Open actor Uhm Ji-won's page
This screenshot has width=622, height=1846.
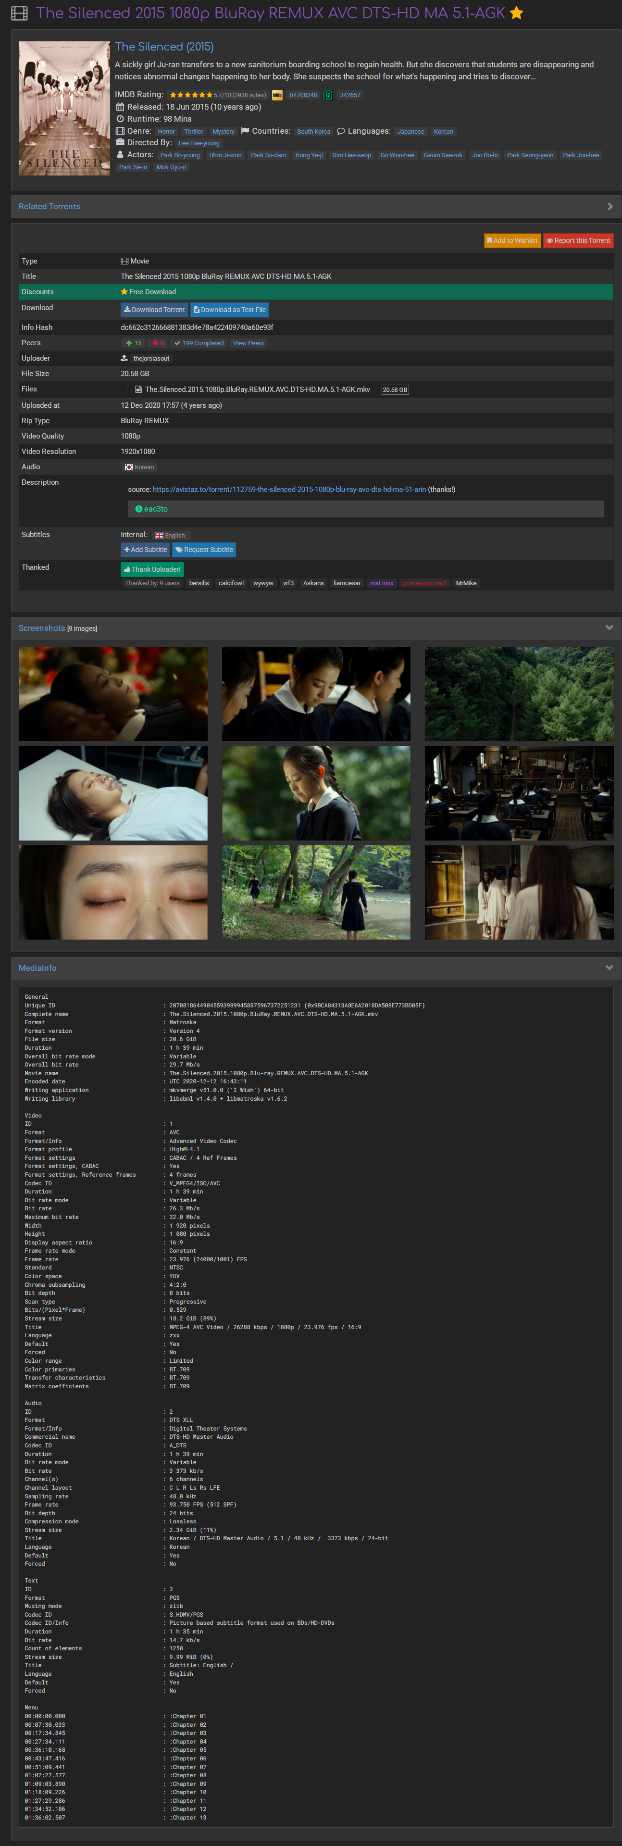pos(226,155)
